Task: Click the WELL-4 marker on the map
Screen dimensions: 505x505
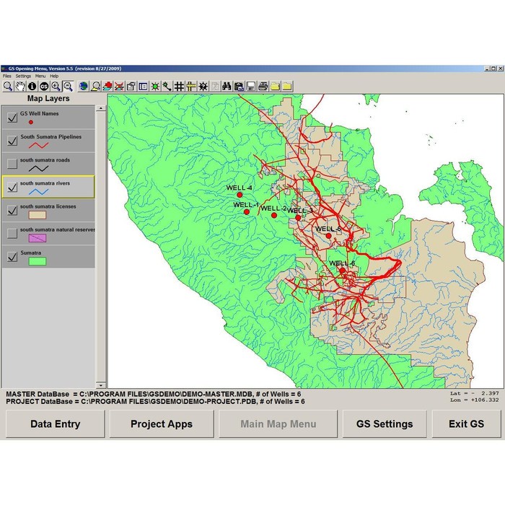Action: [240, 195]
